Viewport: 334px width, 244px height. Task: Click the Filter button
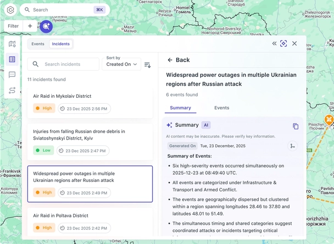[x=13, y=26]
